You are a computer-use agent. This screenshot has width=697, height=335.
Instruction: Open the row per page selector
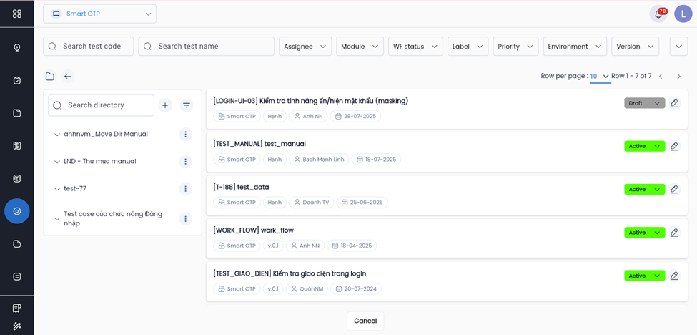coord(600,77)
